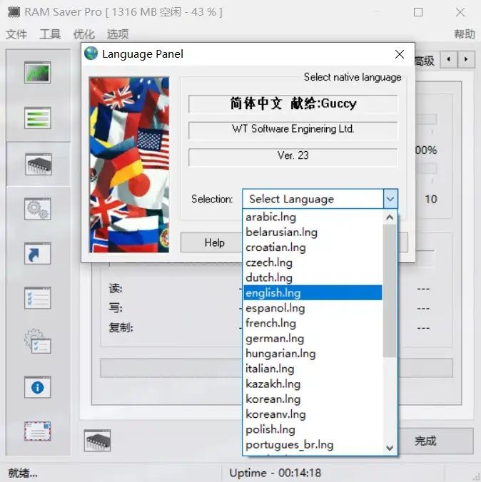
Task: Choose portugues_br.lng from the list
Action: click(313, 444)
